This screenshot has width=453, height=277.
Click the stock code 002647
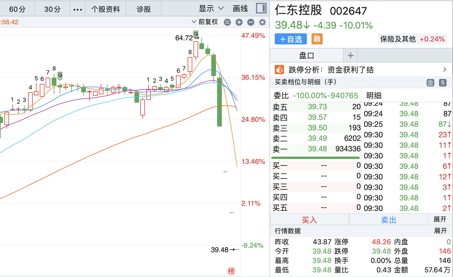click(x=348, y=11)
